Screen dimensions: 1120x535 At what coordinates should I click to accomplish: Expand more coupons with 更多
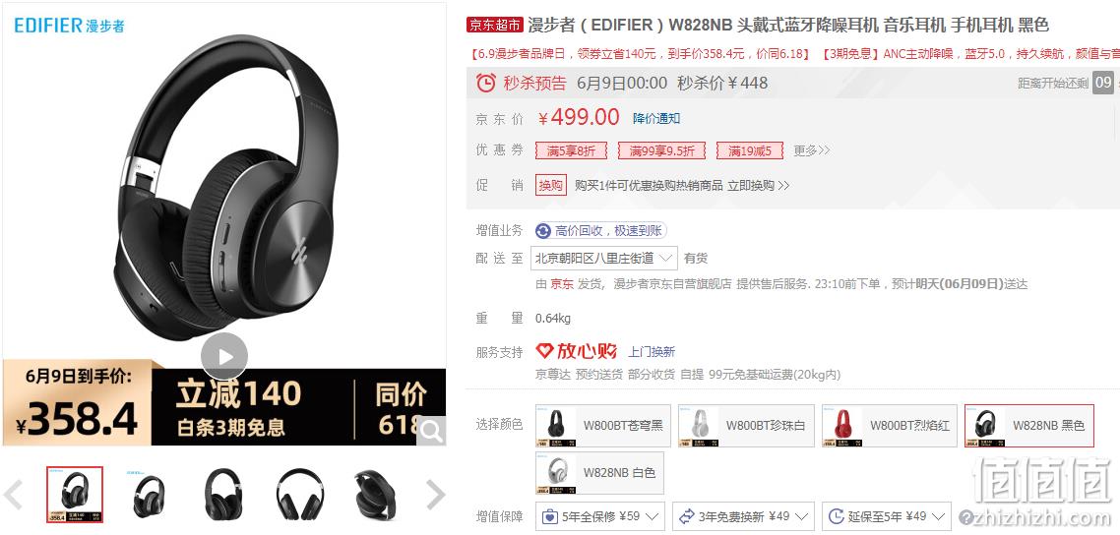click(811, 150)
